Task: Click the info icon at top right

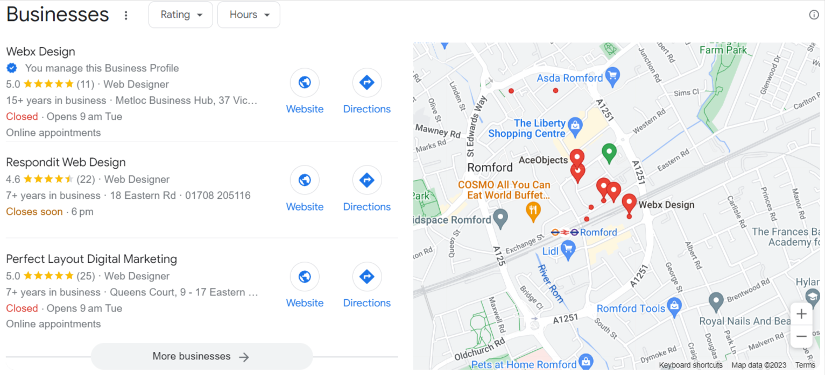Action: coord(814,15)
